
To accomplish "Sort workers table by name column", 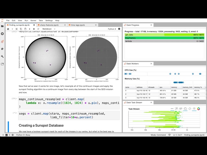I will pos(130,87).
